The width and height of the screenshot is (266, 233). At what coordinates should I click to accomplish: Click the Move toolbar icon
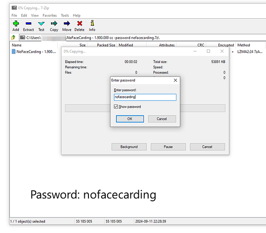tap(67, 23)
